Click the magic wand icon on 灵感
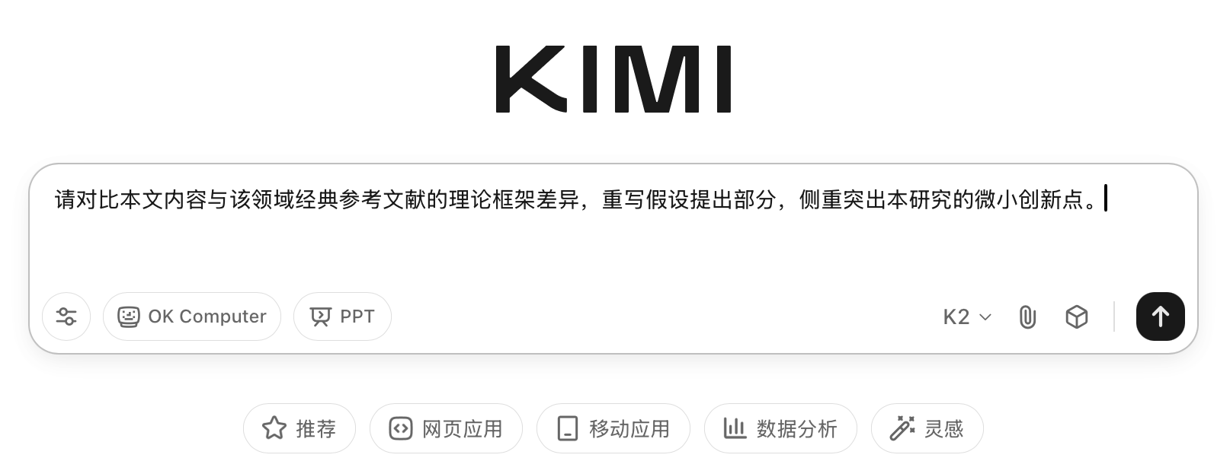This screenshot has width=1230, height=458. [902, 428]
